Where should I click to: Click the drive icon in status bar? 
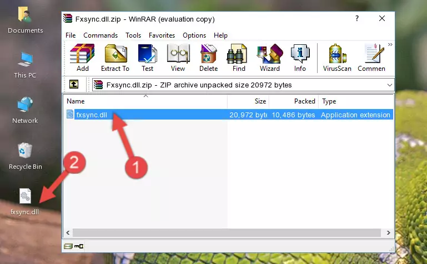[x=68, y=246]
